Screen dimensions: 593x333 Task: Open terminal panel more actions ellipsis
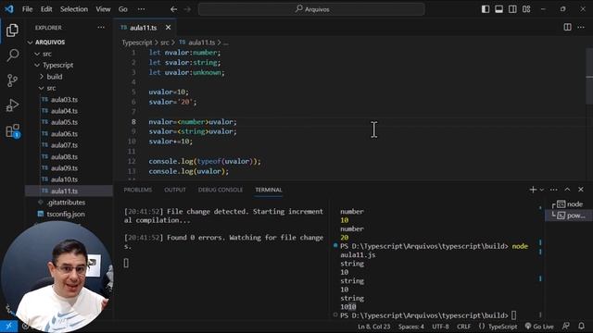point(554,190)
